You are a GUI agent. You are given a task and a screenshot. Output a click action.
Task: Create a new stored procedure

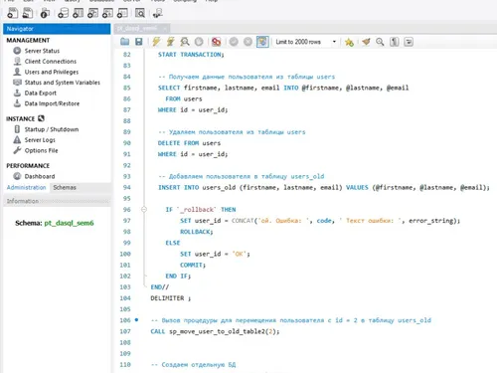(107, 13)
